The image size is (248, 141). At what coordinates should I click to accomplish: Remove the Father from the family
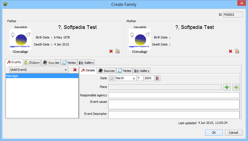111,51
